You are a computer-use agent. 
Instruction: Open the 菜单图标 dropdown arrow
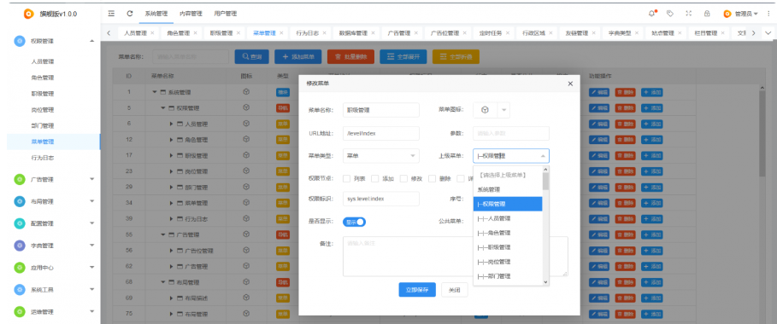(x=504, y=110)
